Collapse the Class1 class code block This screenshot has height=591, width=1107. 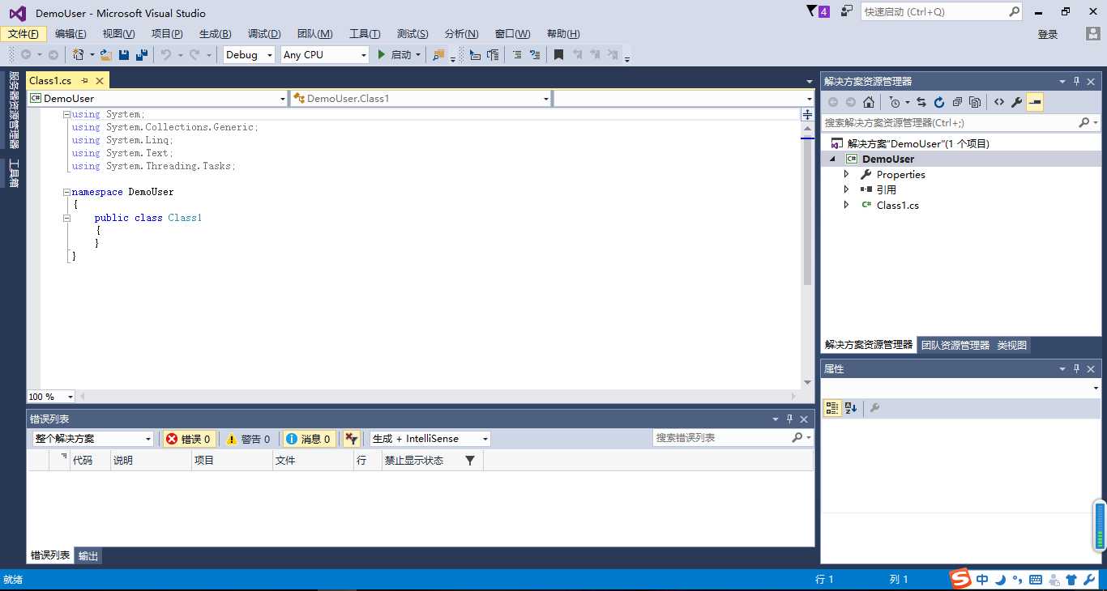(66, 218)
